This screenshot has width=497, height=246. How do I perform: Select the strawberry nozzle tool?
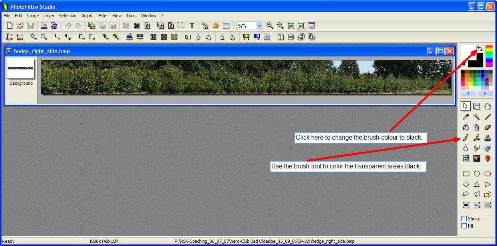coord(487,158)
